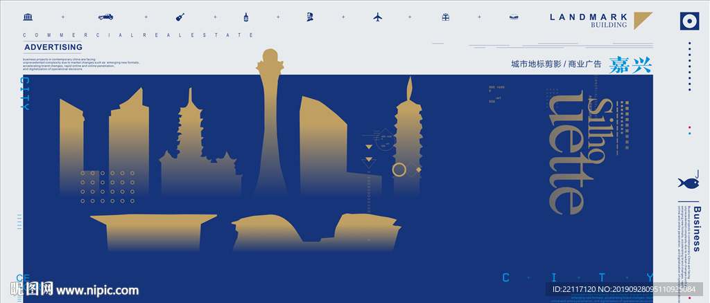Click the gold ring circle shape

[399, 169]
